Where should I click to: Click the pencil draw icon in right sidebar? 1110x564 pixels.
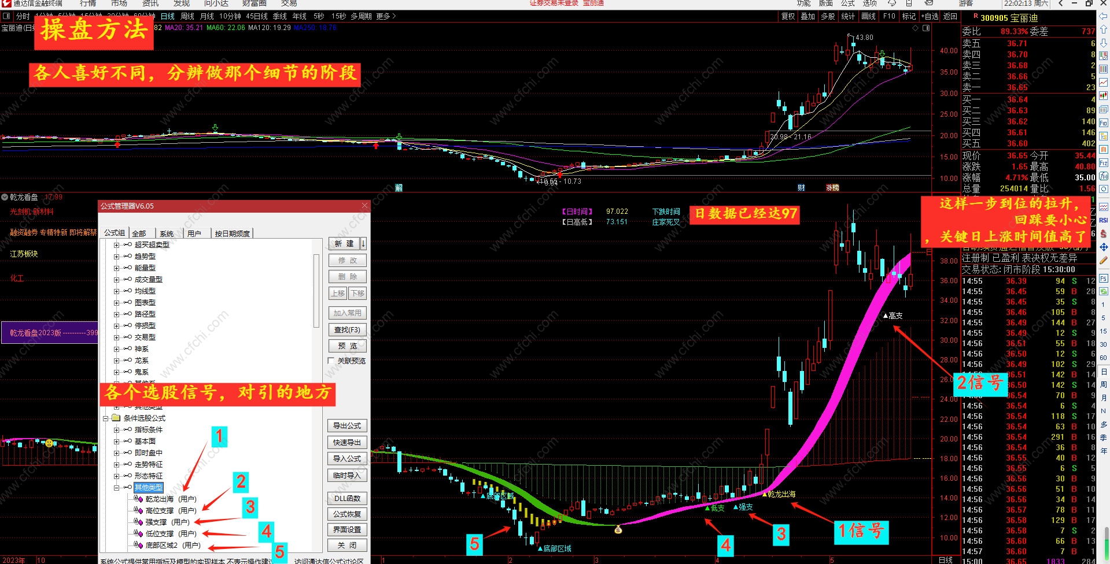[x=1104, y=261]
